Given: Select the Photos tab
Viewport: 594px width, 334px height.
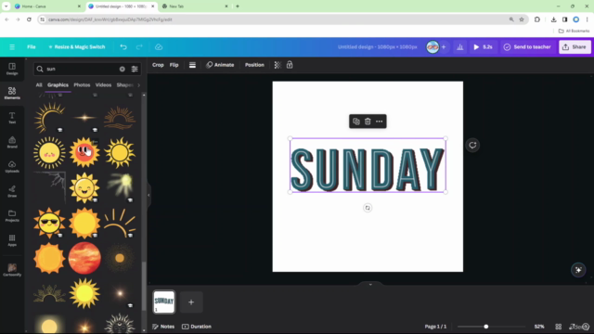Looking at the screenshot, I should coord(82,84).
